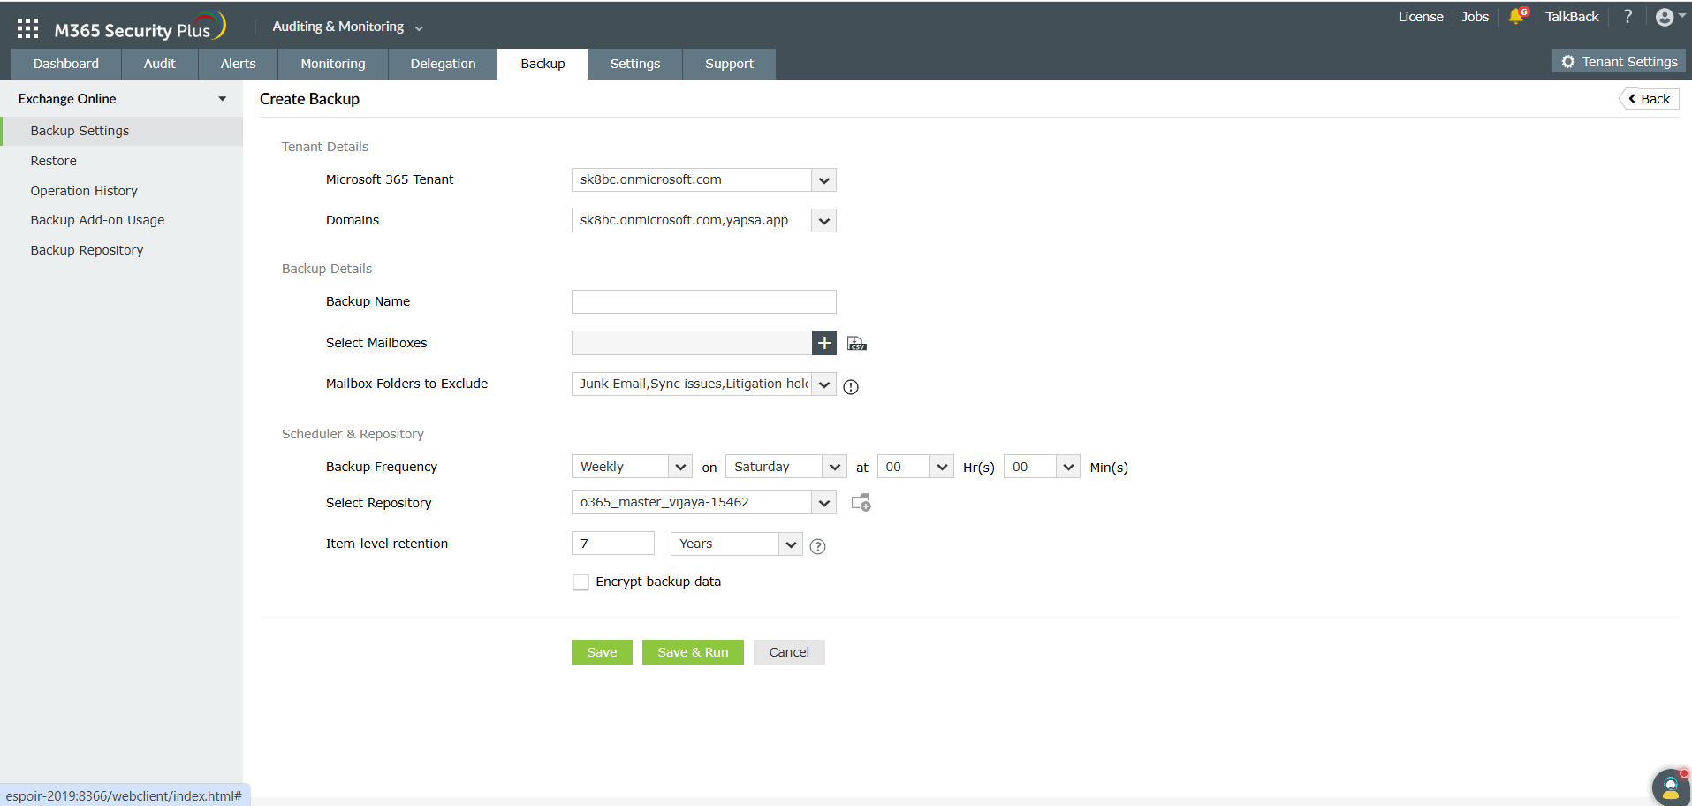1692x806 pixels.
Task: Click the Save & Run button
Action: point(693,652)
